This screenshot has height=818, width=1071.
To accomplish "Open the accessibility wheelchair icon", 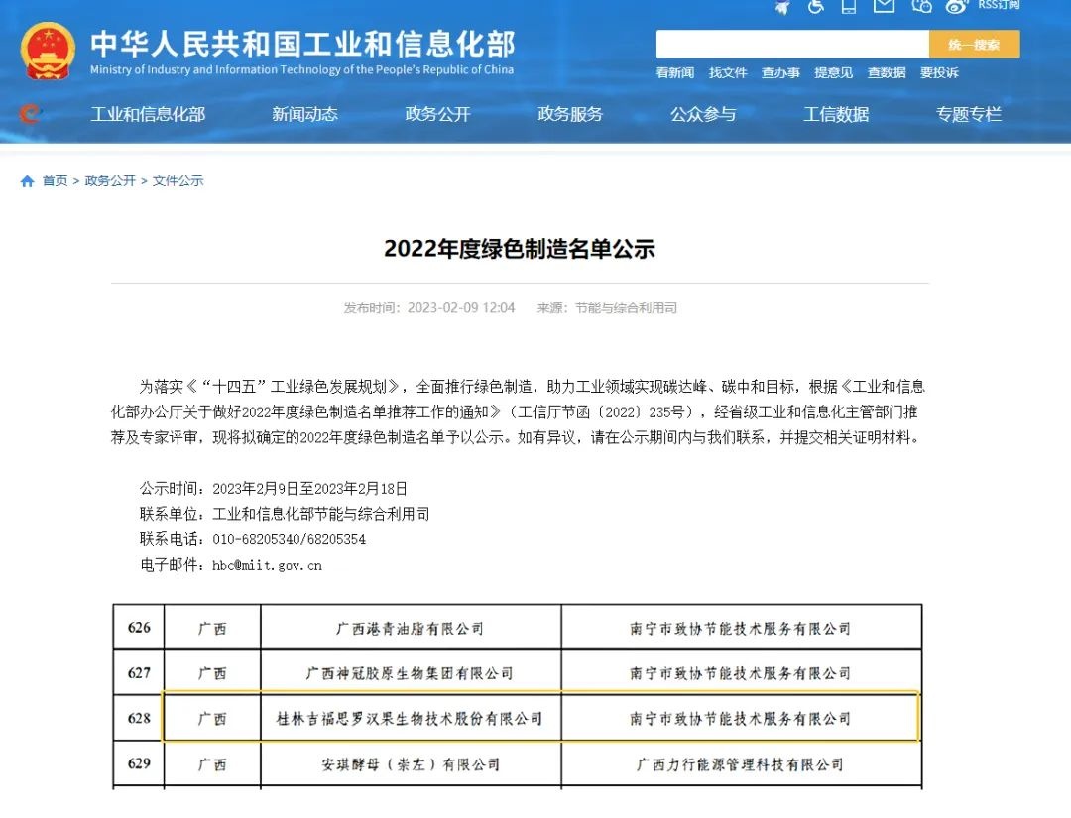I will (x=815, y=7).
